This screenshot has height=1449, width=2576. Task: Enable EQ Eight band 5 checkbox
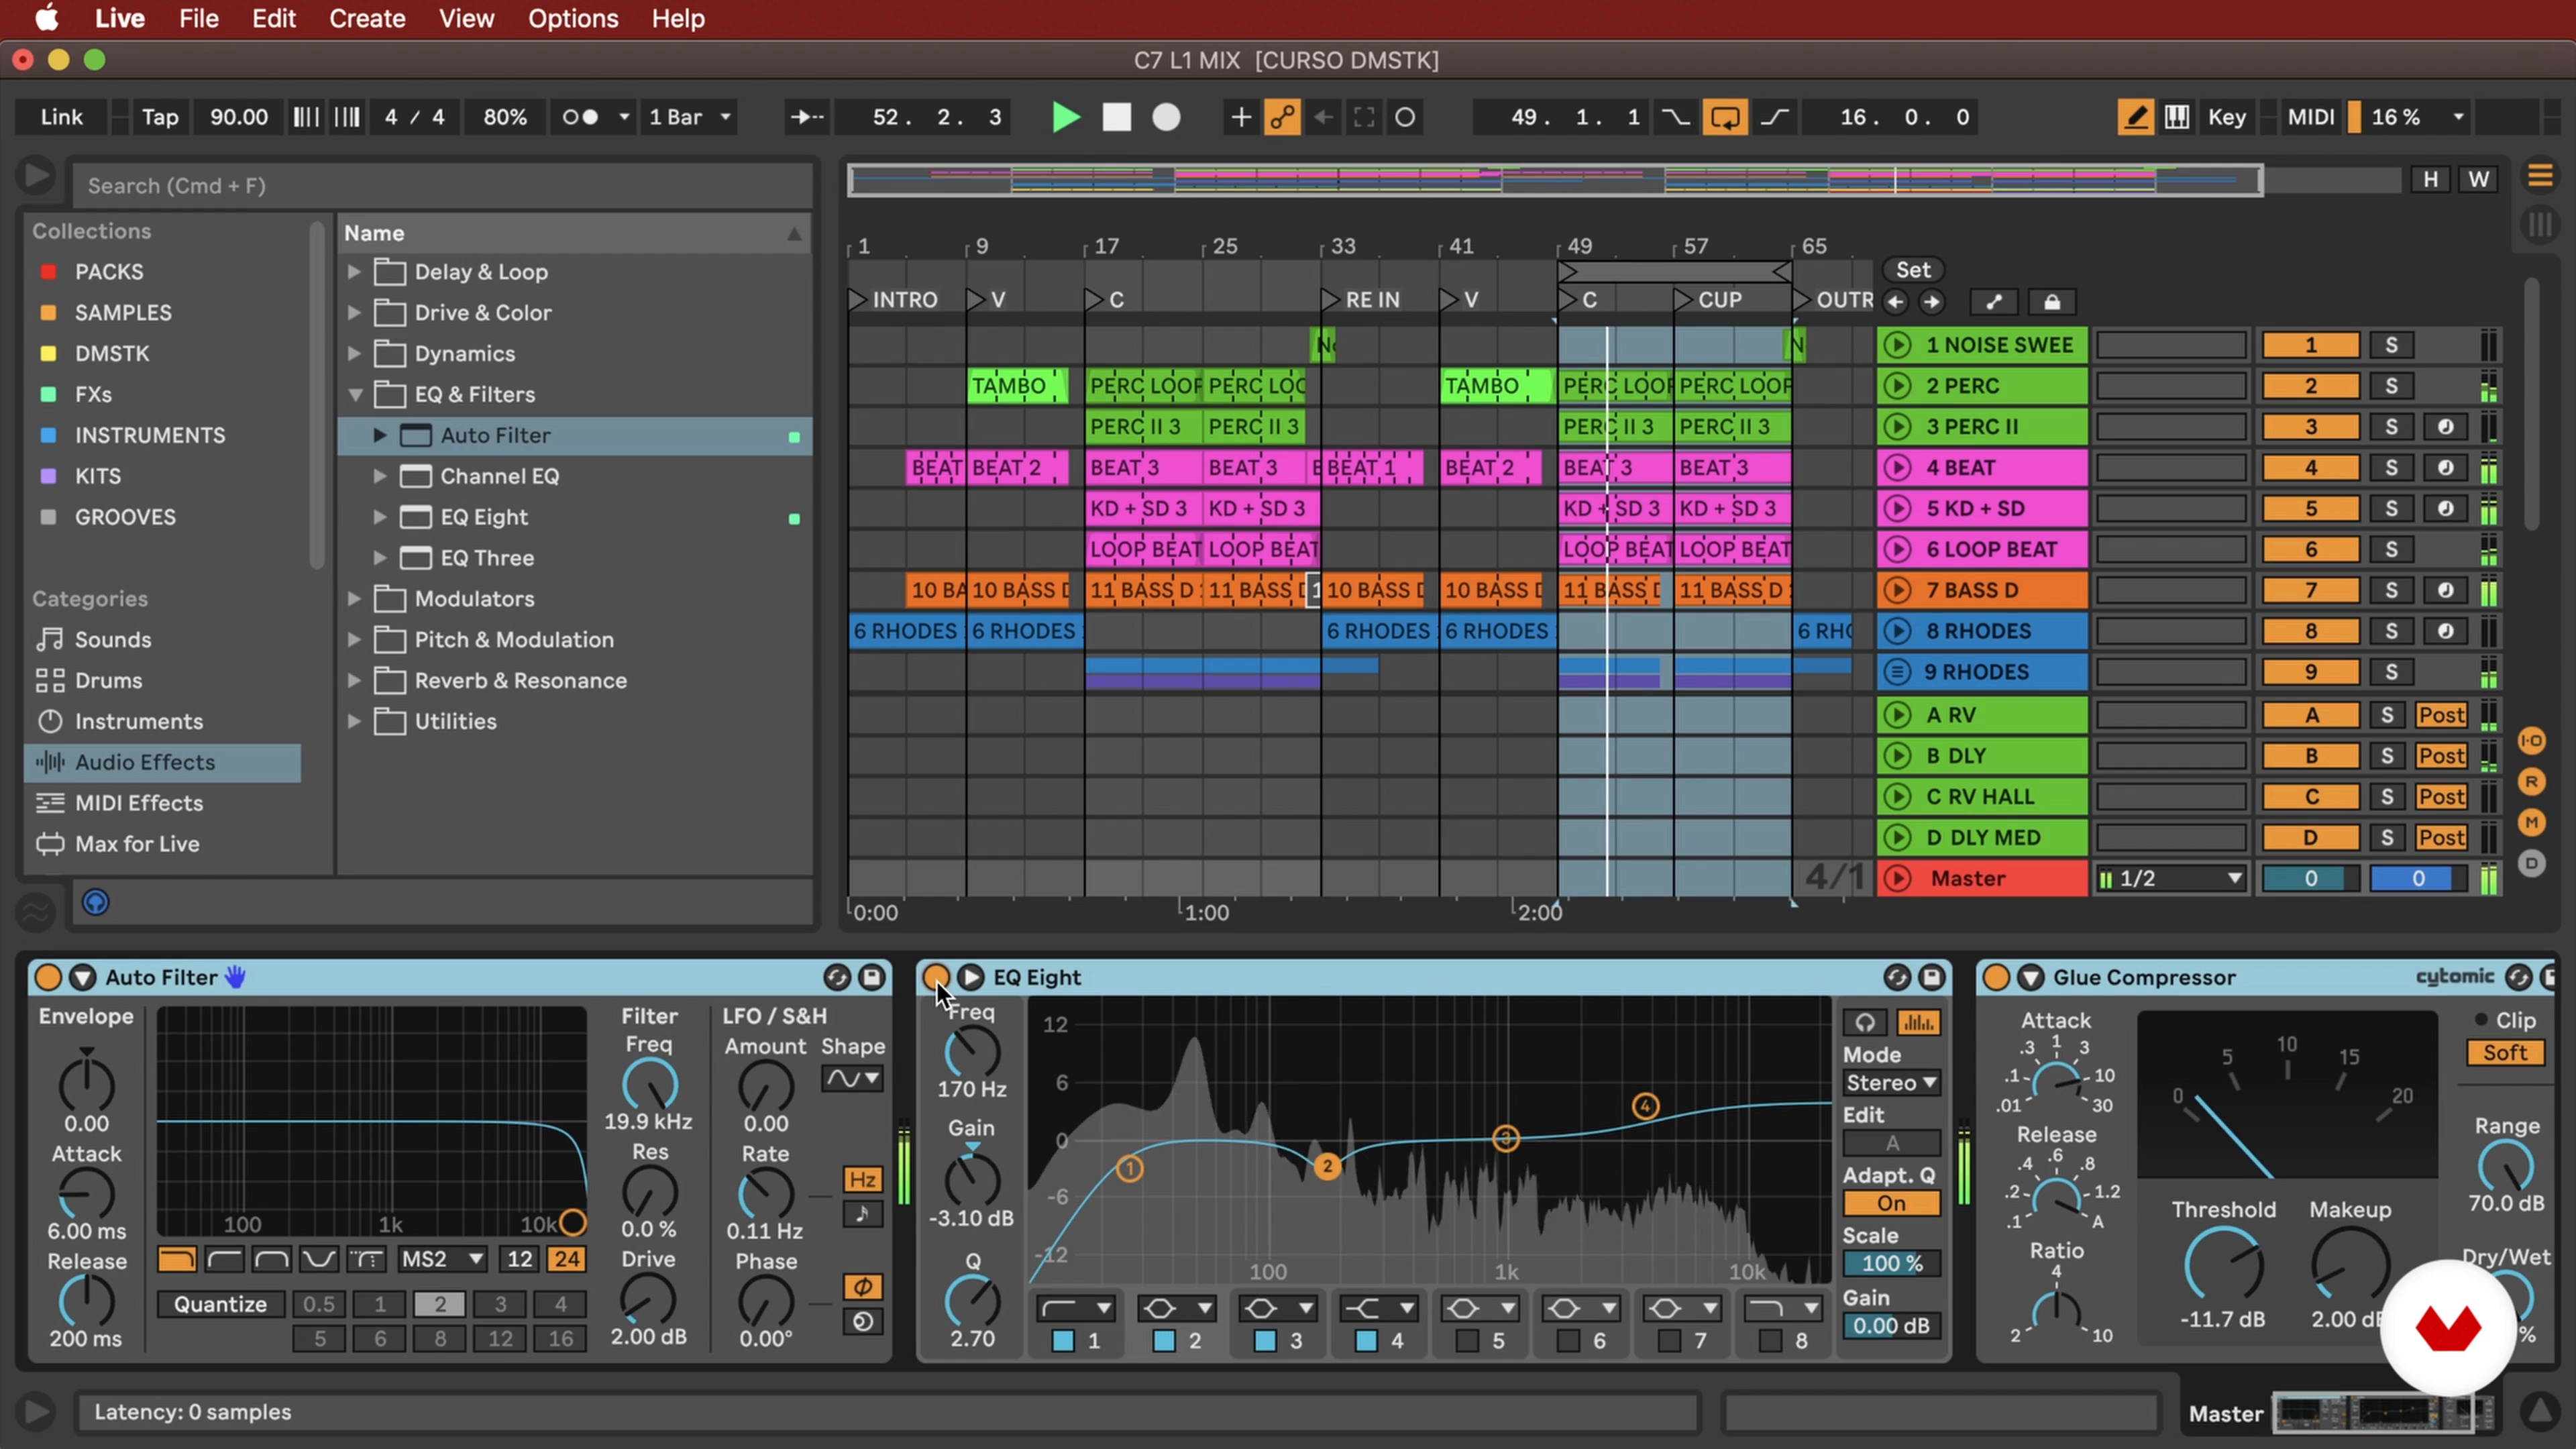point(1466,1340)
